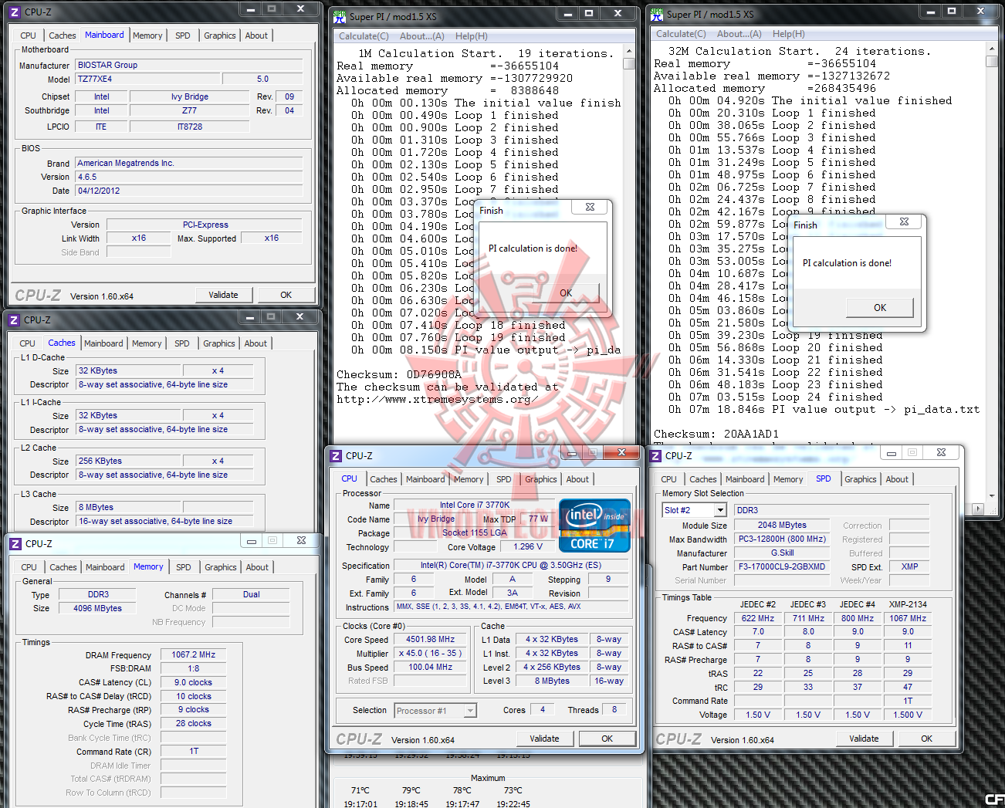Click the Core Speed value 4501.98 MHz
The height and width of the screenshot is (808, 1005).
coord(431,639)
